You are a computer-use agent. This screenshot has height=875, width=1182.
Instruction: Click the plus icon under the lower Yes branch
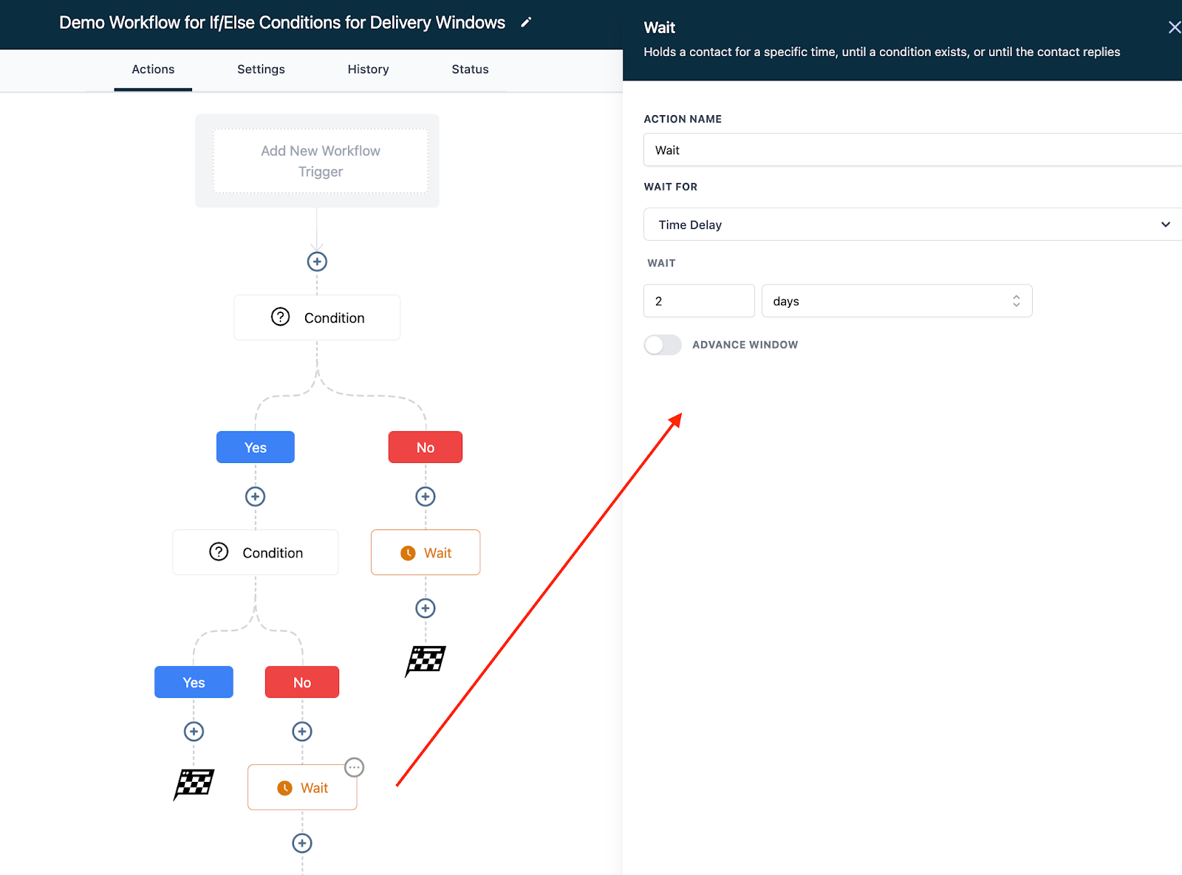[x=194, y=731]
